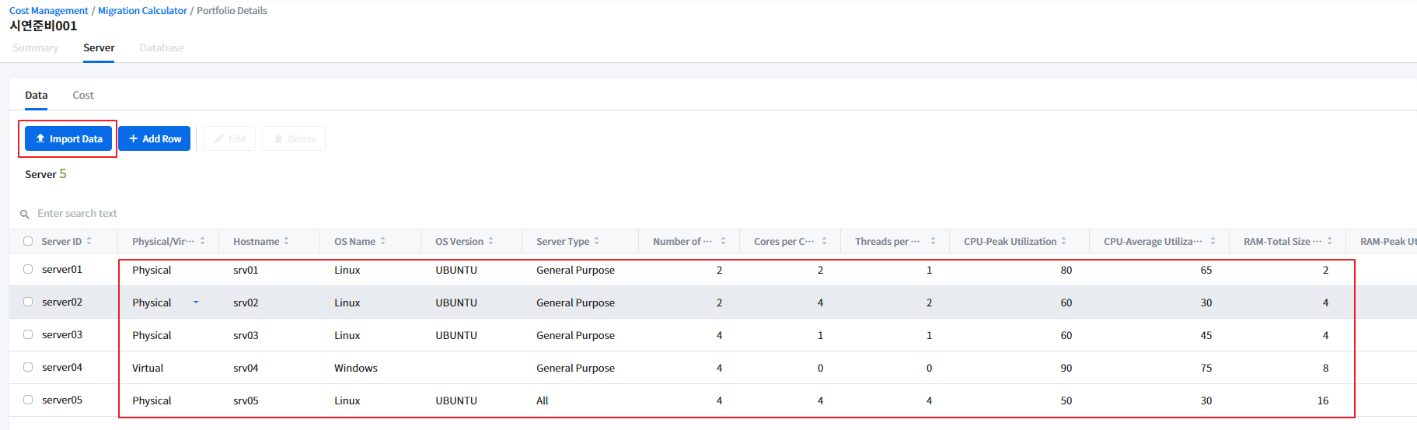Select the server01 row checkbox
1417x430 pixels.
[28, 269]
